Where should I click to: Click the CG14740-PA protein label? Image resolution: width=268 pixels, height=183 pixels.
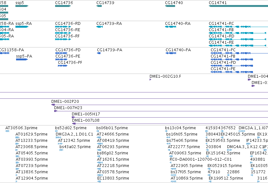pyautogui.click(x=178, y=50)
